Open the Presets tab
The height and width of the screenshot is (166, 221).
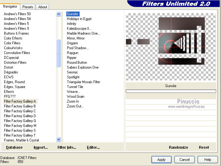pyautogui.click(x=28, y=7)
